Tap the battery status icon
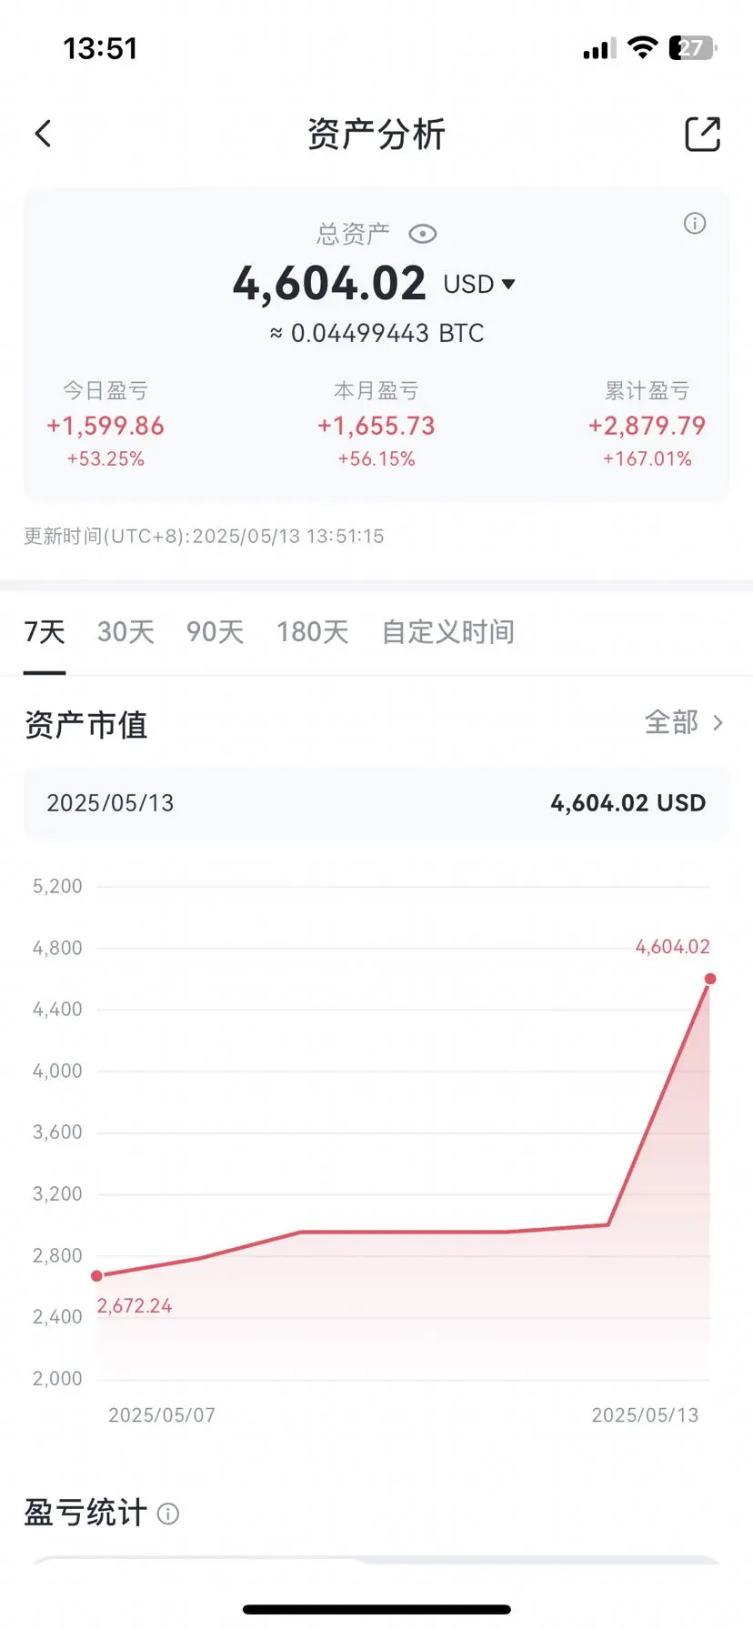The height and width of the screenshot is (1630, 753). (693, 48)
